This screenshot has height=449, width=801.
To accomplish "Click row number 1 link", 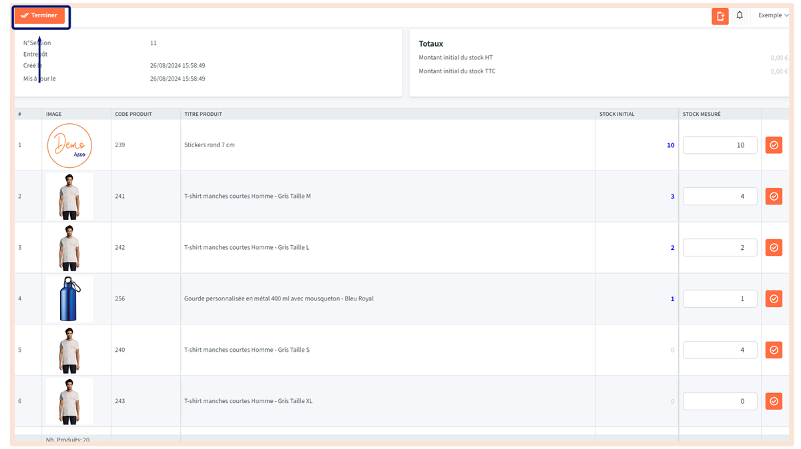I will (20, 145).
